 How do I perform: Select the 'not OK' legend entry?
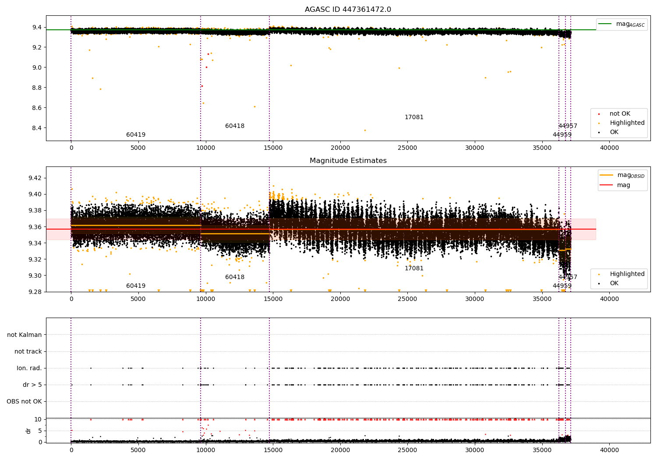pyautogui.click(x=620, y=114)
